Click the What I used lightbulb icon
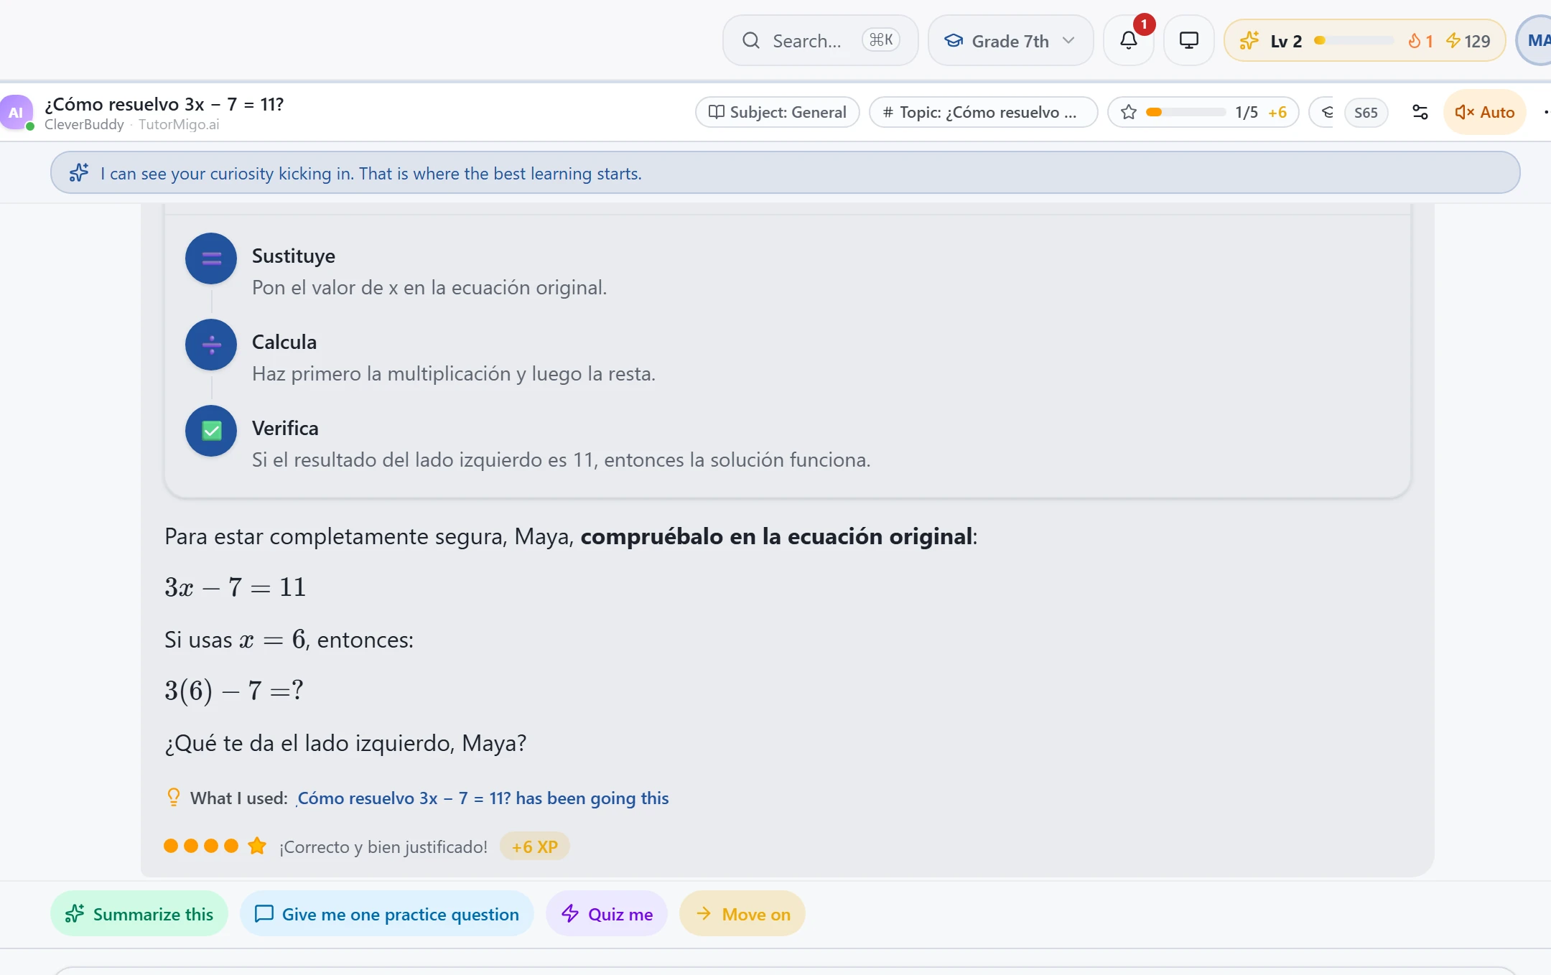The width and height of the screenshot is (1551, 975). tap(173, 797)
